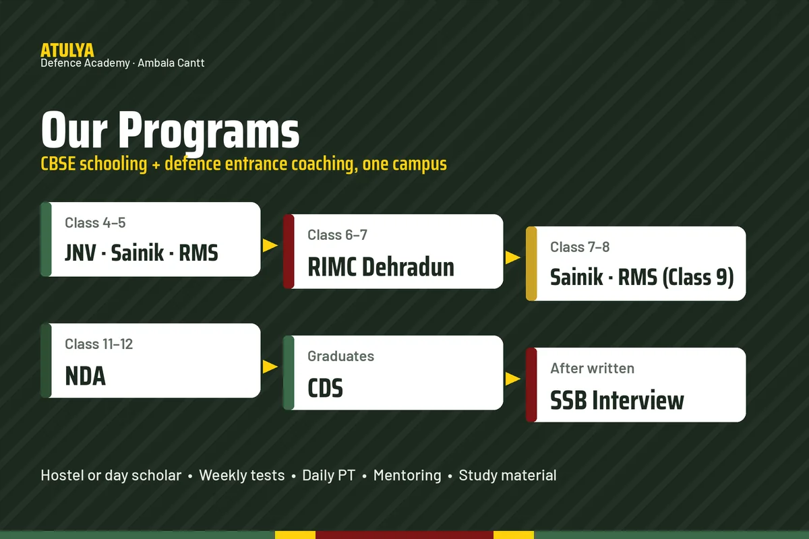Click yellow arrow after NDA card
This screenshot has width=809, height=539.
[270, 367]
